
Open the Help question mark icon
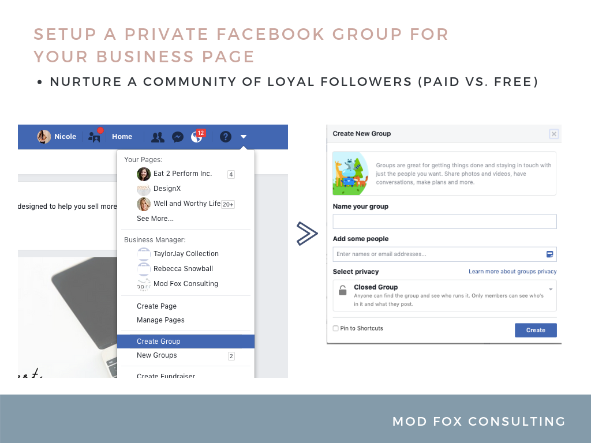(226, 137)
